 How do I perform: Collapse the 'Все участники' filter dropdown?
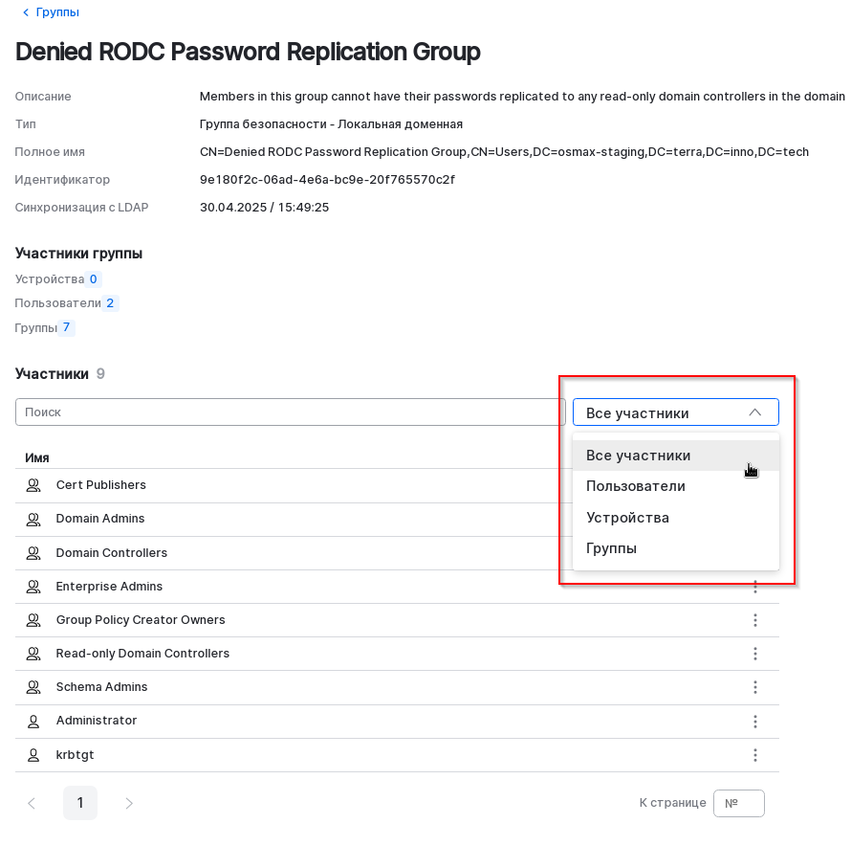tap(754, 412)
